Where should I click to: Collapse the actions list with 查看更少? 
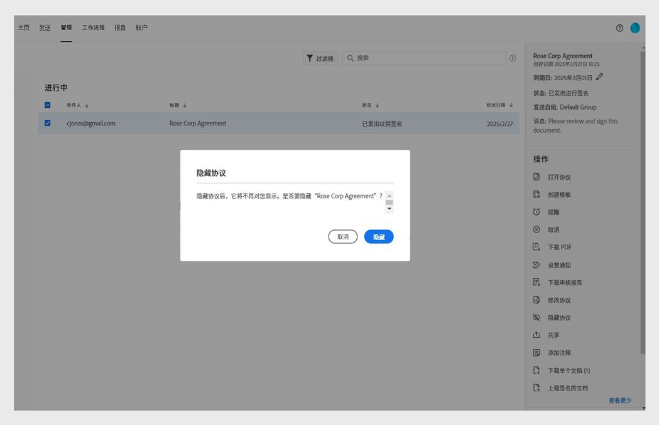[x=620, y=399]
